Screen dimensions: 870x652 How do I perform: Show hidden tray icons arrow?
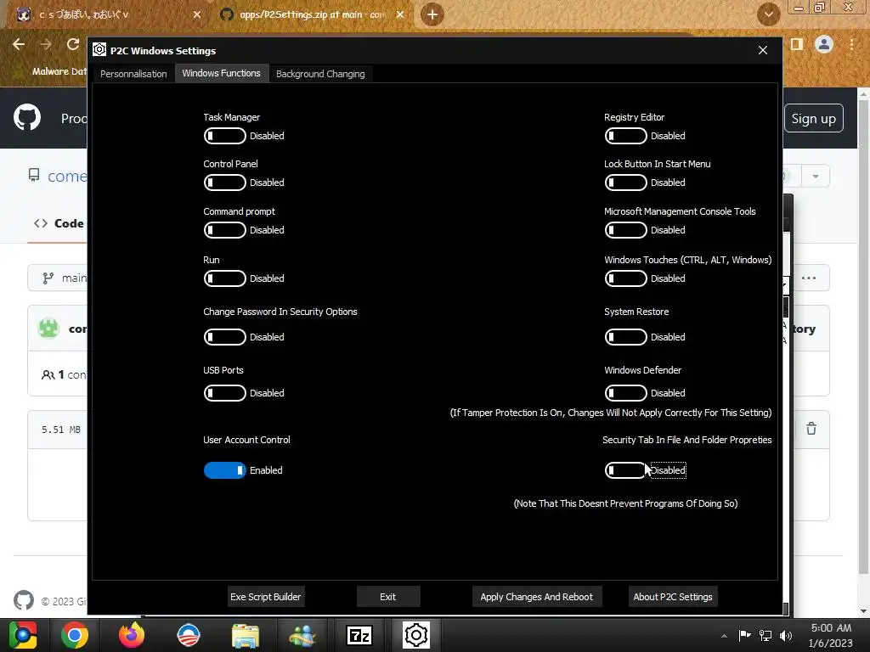[724, 636]
